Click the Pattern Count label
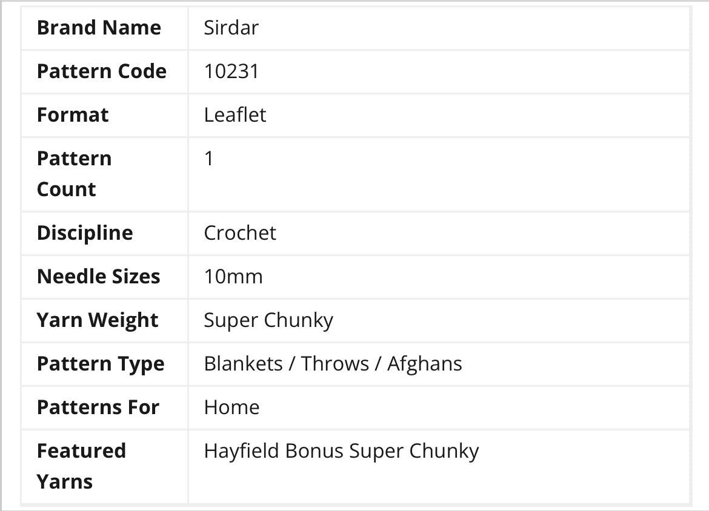709x511 pixels. [74, 174]
